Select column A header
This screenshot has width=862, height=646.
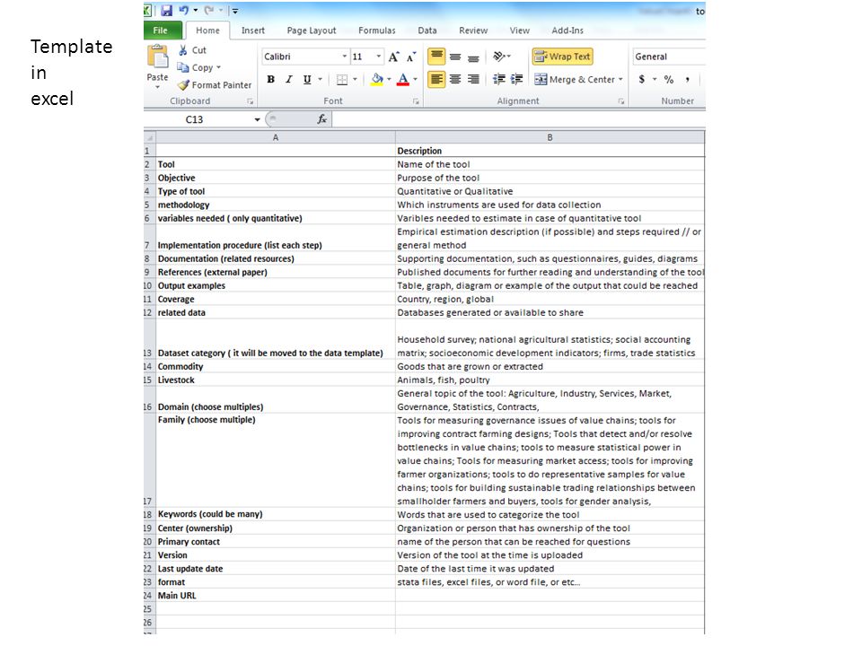(276, 137)
